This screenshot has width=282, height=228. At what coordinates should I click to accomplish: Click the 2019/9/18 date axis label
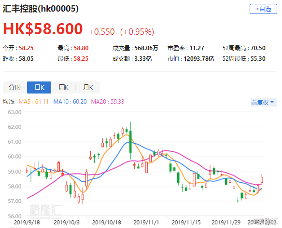click(27, 222)
